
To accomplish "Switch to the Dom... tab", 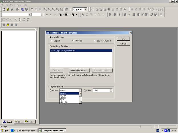I will pyautogui.click(x=30, y=122).
